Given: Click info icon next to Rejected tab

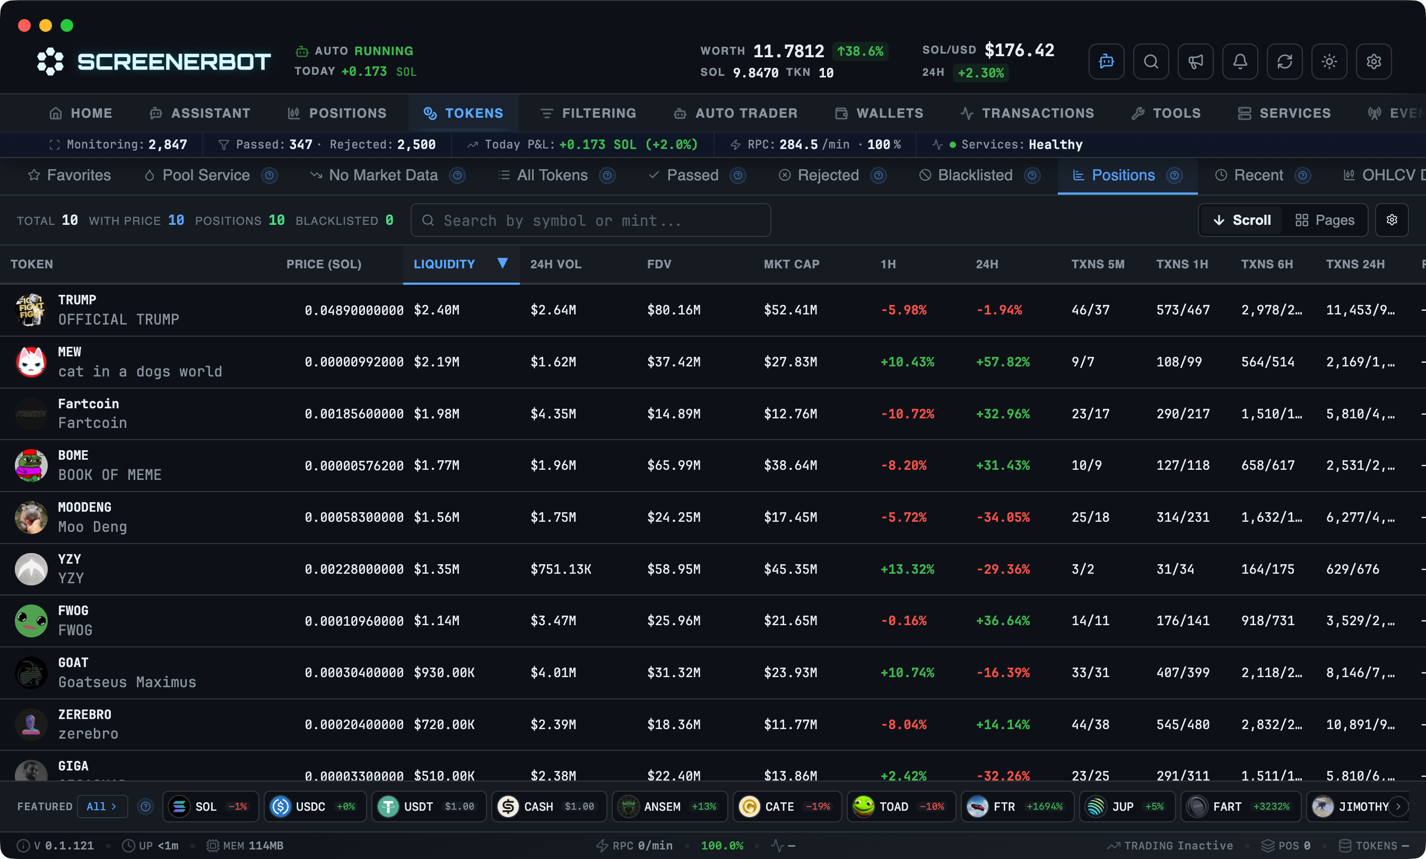Looking at the screenshot, I should click(878, 176).
